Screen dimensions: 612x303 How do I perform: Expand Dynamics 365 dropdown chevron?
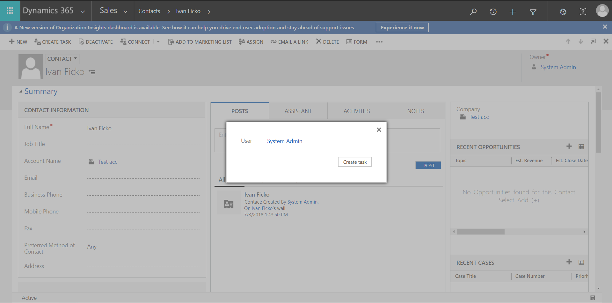(83, 12)
